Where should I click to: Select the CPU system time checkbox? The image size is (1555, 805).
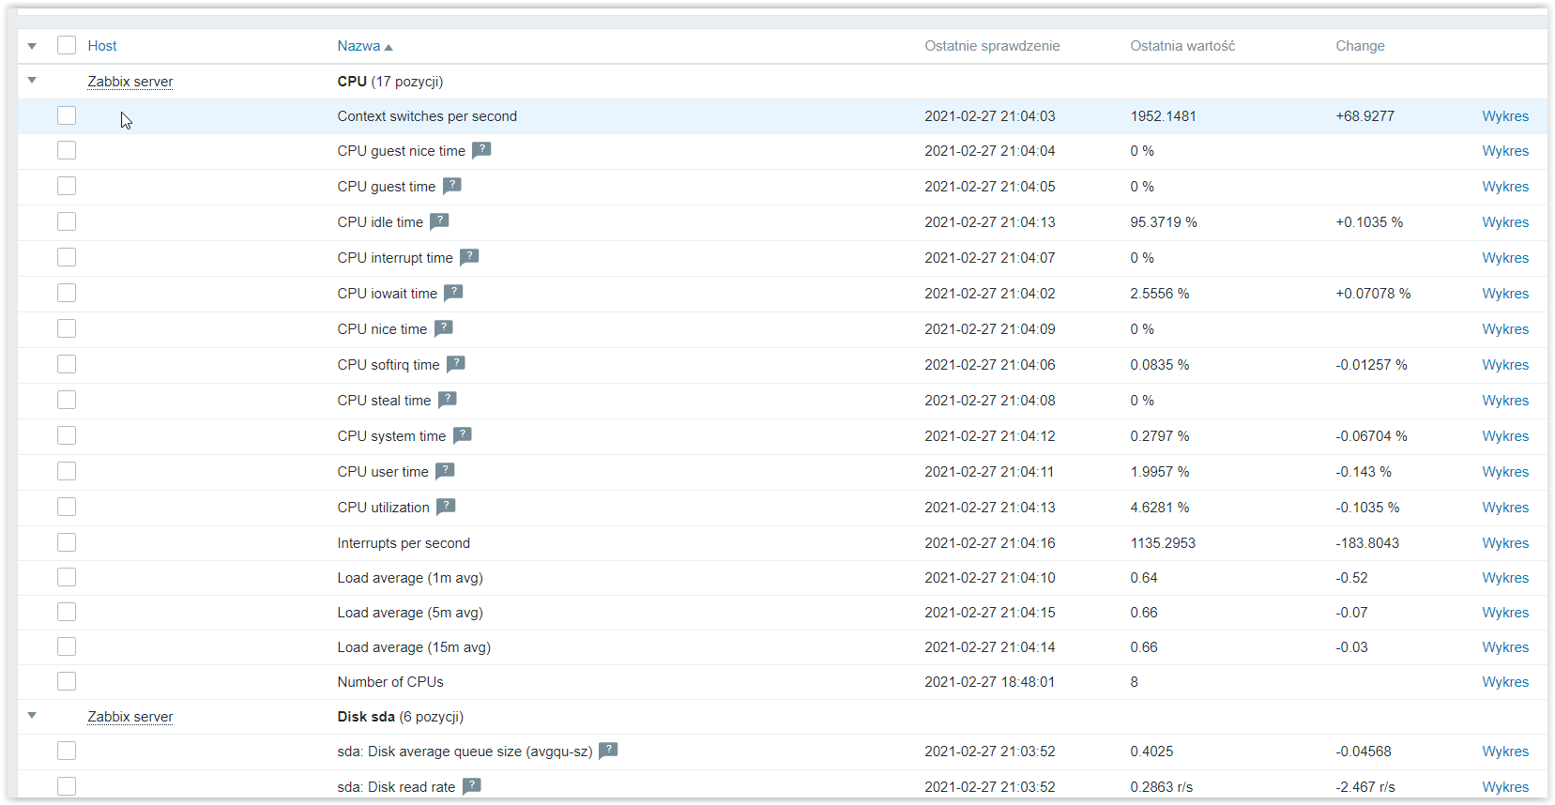(x=67, y=435)
